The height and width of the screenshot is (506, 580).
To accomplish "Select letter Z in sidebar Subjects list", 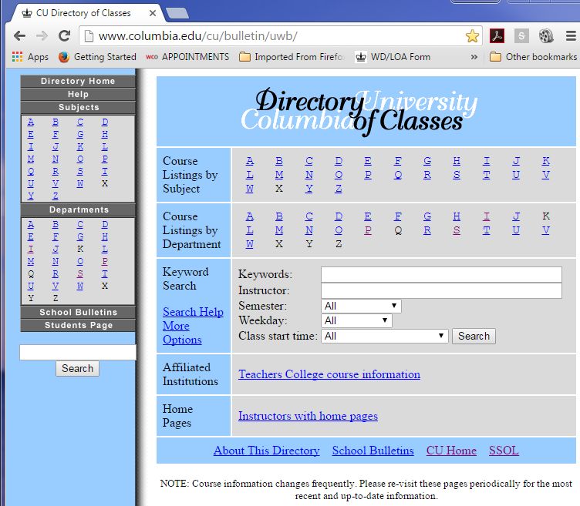I will [55, 196].
